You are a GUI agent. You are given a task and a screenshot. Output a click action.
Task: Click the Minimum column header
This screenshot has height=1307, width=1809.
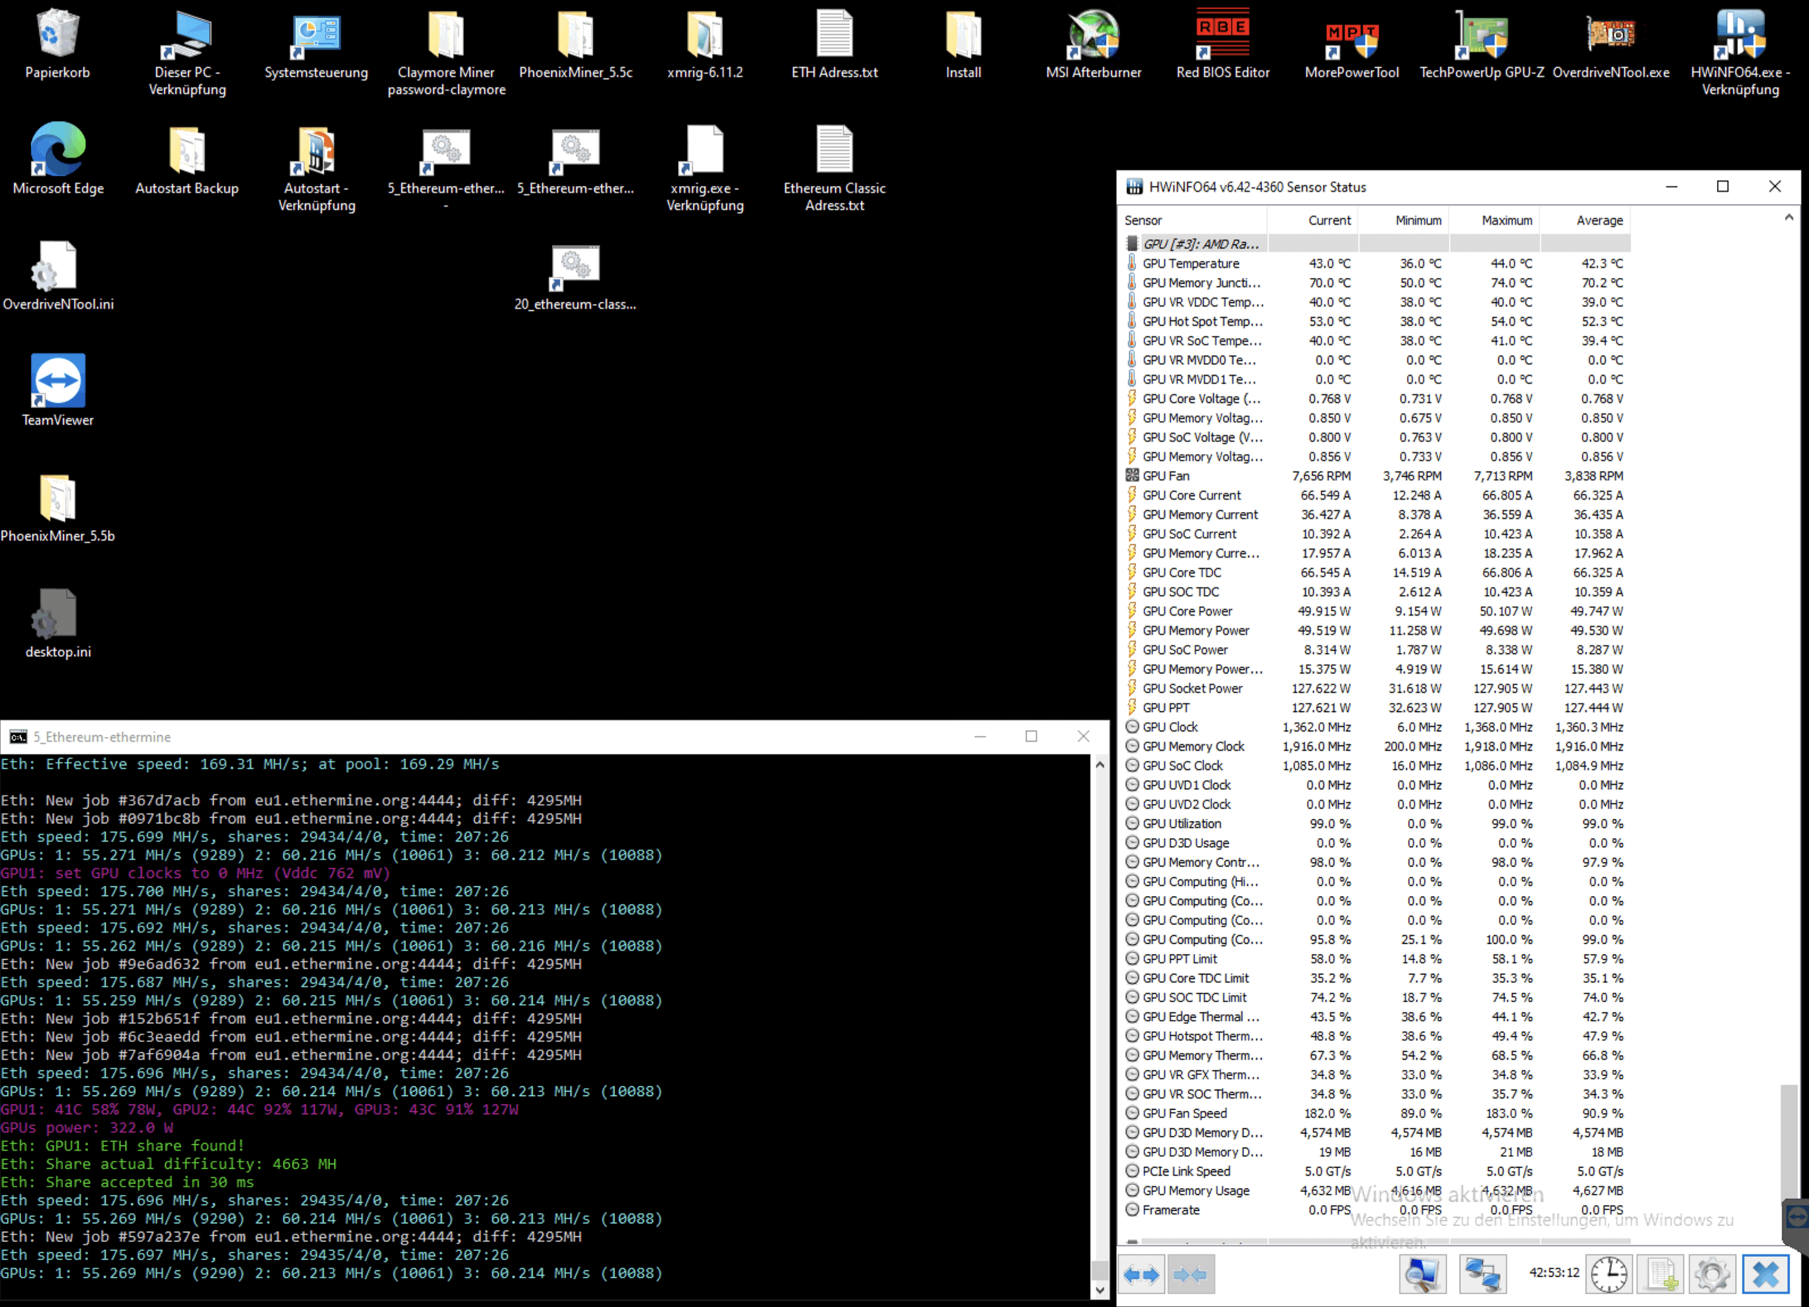click(1404, 220)
